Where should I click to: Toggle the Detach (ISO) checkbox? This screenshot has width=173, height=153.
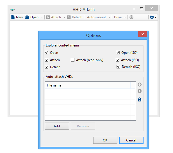[x=118, y=67]
